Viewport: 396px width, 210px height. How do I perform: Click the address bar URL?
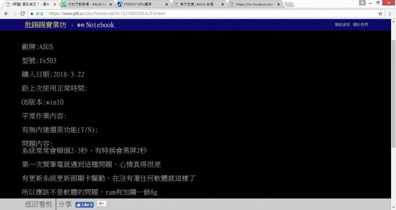click(x=107, y=14)
